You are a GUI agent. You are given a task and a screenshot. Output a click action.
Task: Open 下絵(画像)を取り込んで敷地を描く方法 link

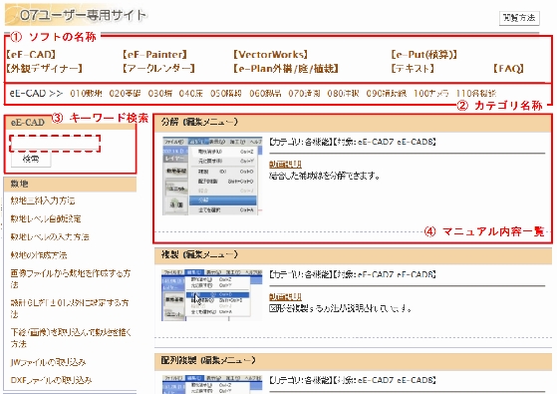71,338
